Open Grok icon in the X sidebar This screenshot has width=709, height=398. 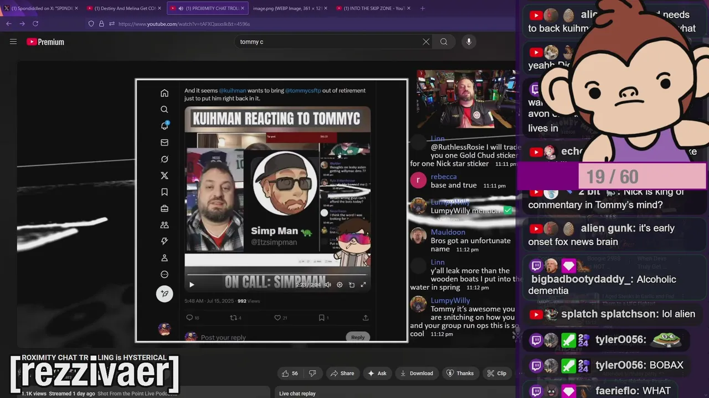(165, 159)
